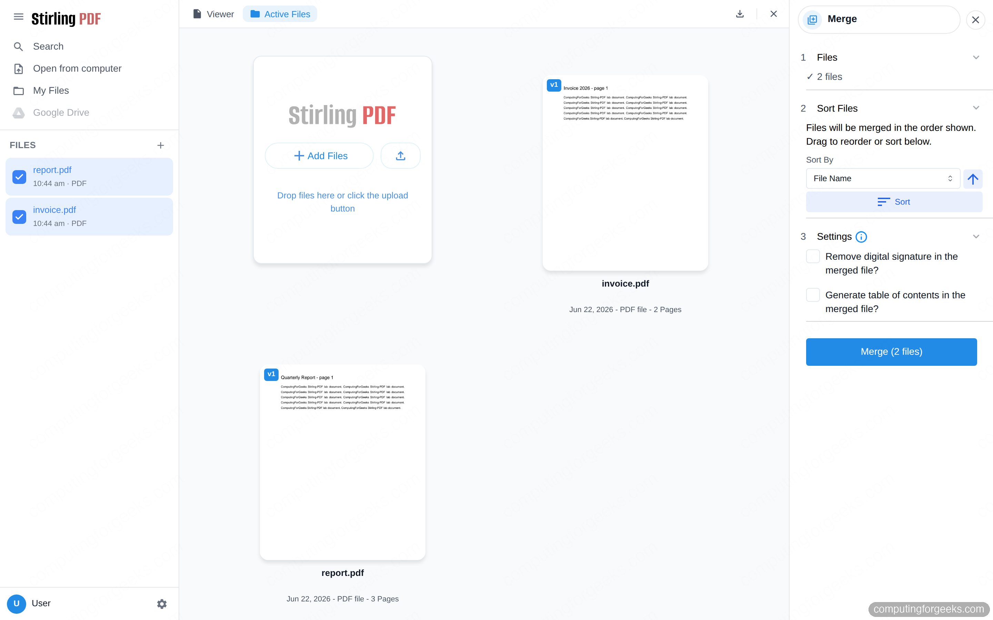The width and height of the screenshot is (993, 620).
Task: Select the report.pdf page thumbnail
Action: pyautogui.click(x=343, y=462)
